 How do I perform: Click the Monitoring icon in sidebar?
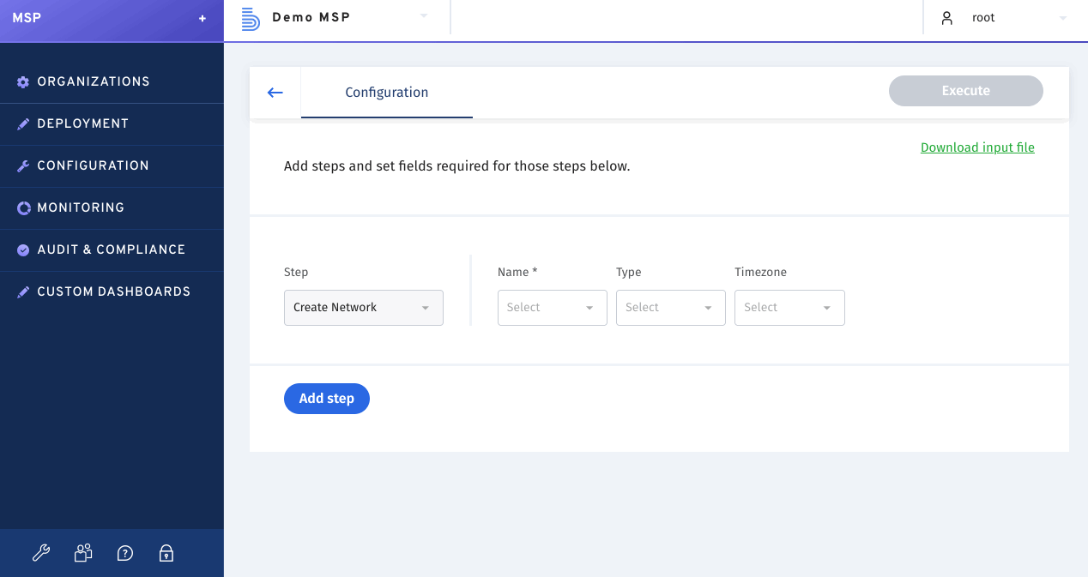tap(21, 207)
